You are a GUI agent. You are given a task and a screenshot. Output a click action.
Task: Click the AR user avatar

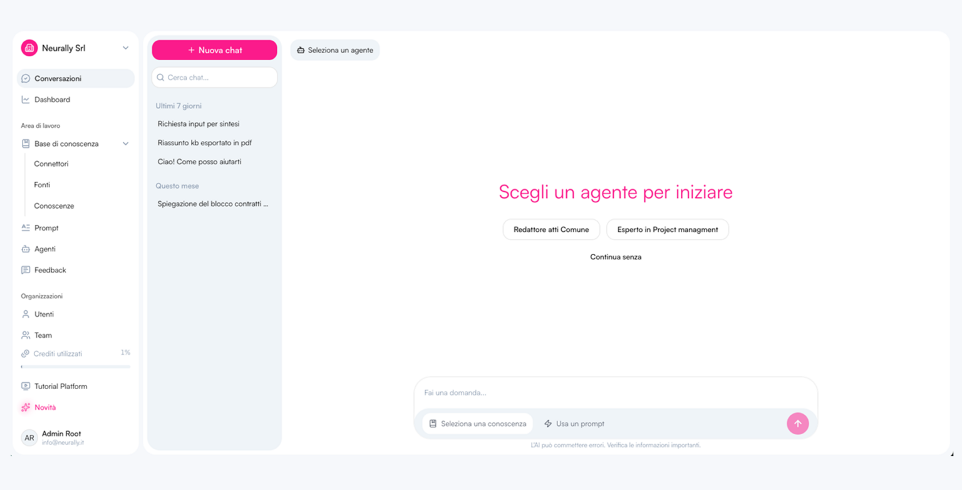[29, 437]
